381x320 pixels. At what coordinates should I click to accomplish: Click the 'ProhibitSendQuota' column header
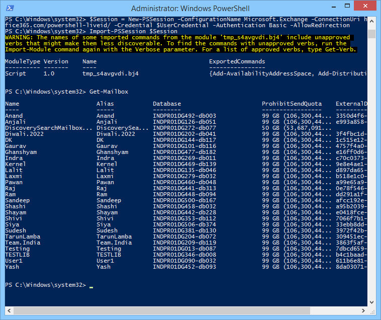[x=292, y=104]
